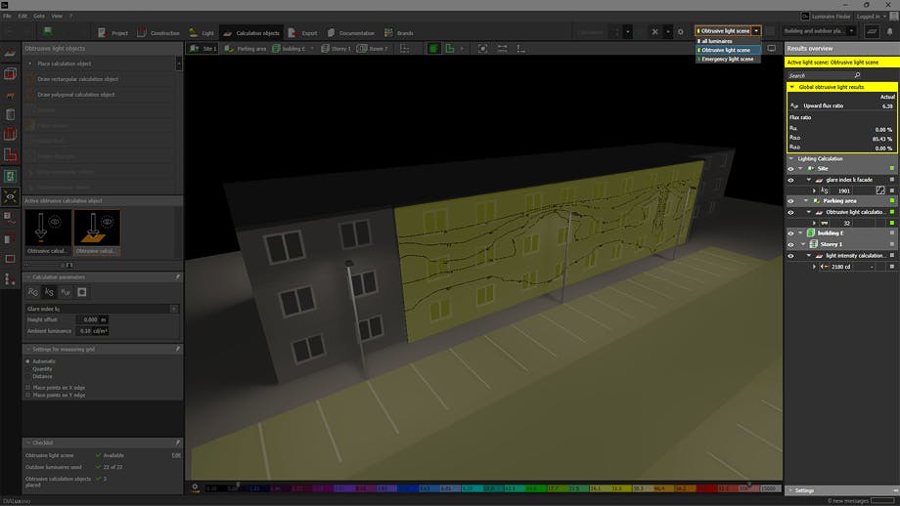
Task: Click the notification bell icon
Action: point(889,32)
